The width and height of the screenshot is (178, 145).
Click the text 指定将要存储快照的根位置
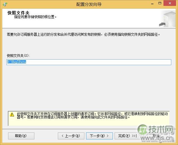35,17
